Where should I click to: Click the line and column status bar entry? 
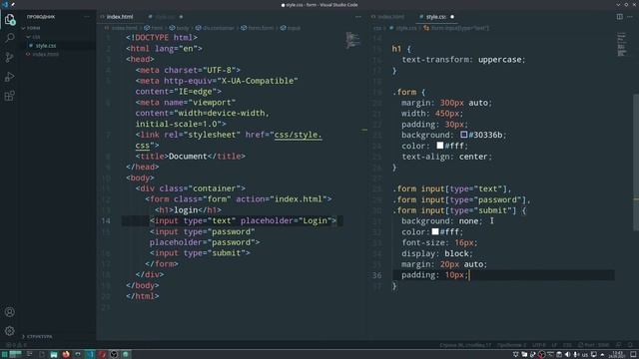[x=465, y=345]
